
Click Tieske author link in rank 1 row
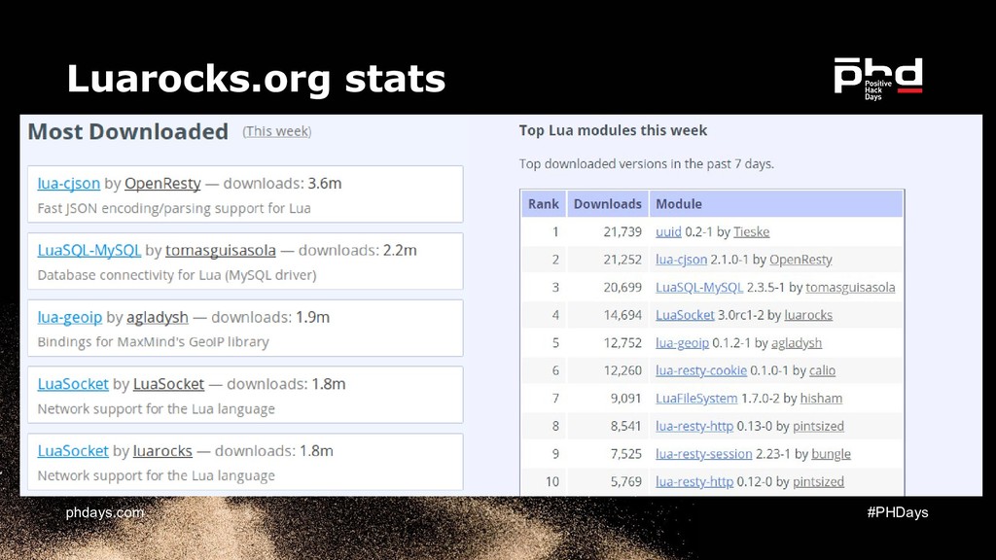click(x=752, y=231)
